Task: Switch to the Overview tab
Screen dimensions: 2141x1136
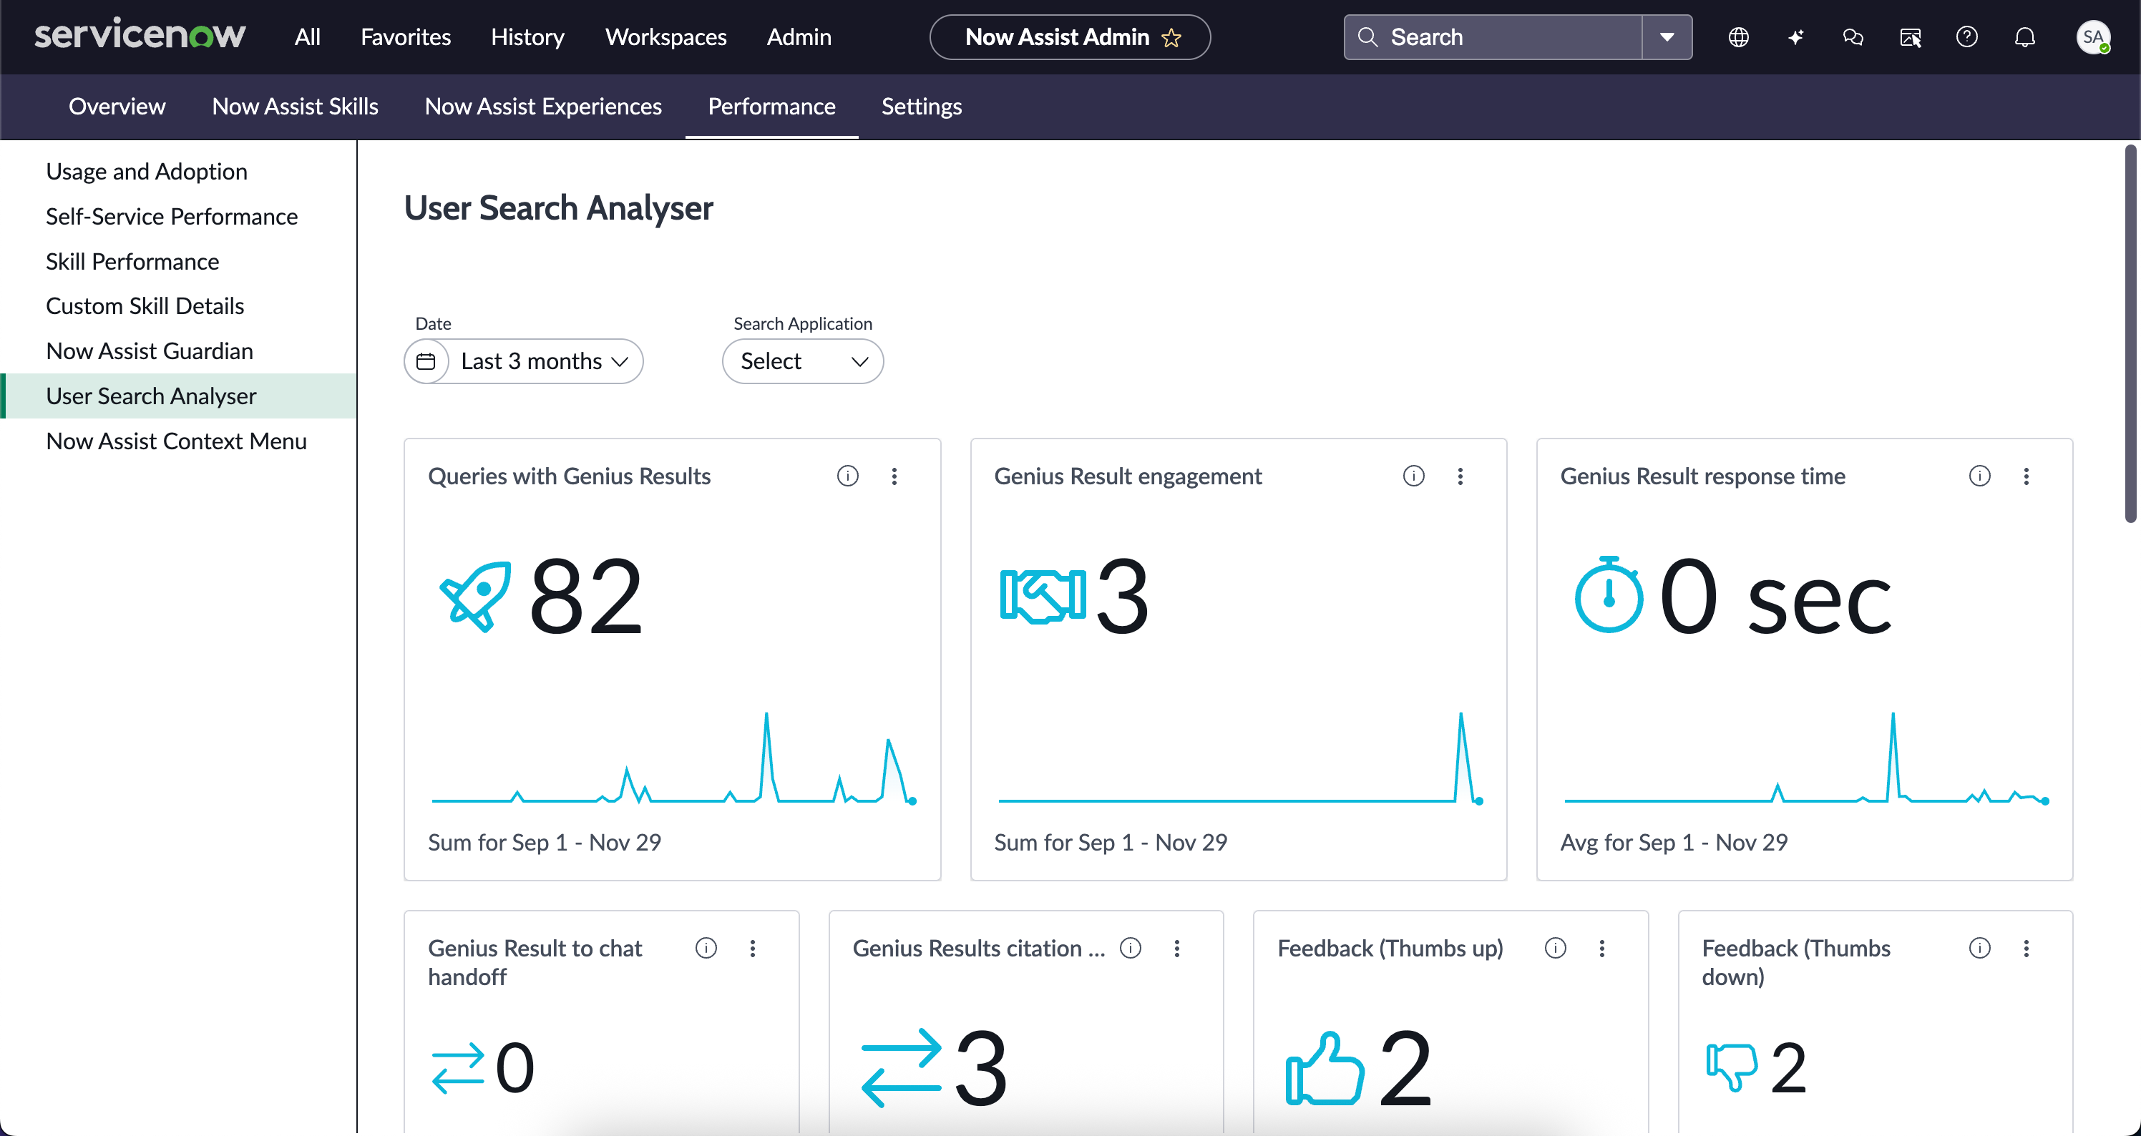Action: pyautogui.click(x=117, y=107)
